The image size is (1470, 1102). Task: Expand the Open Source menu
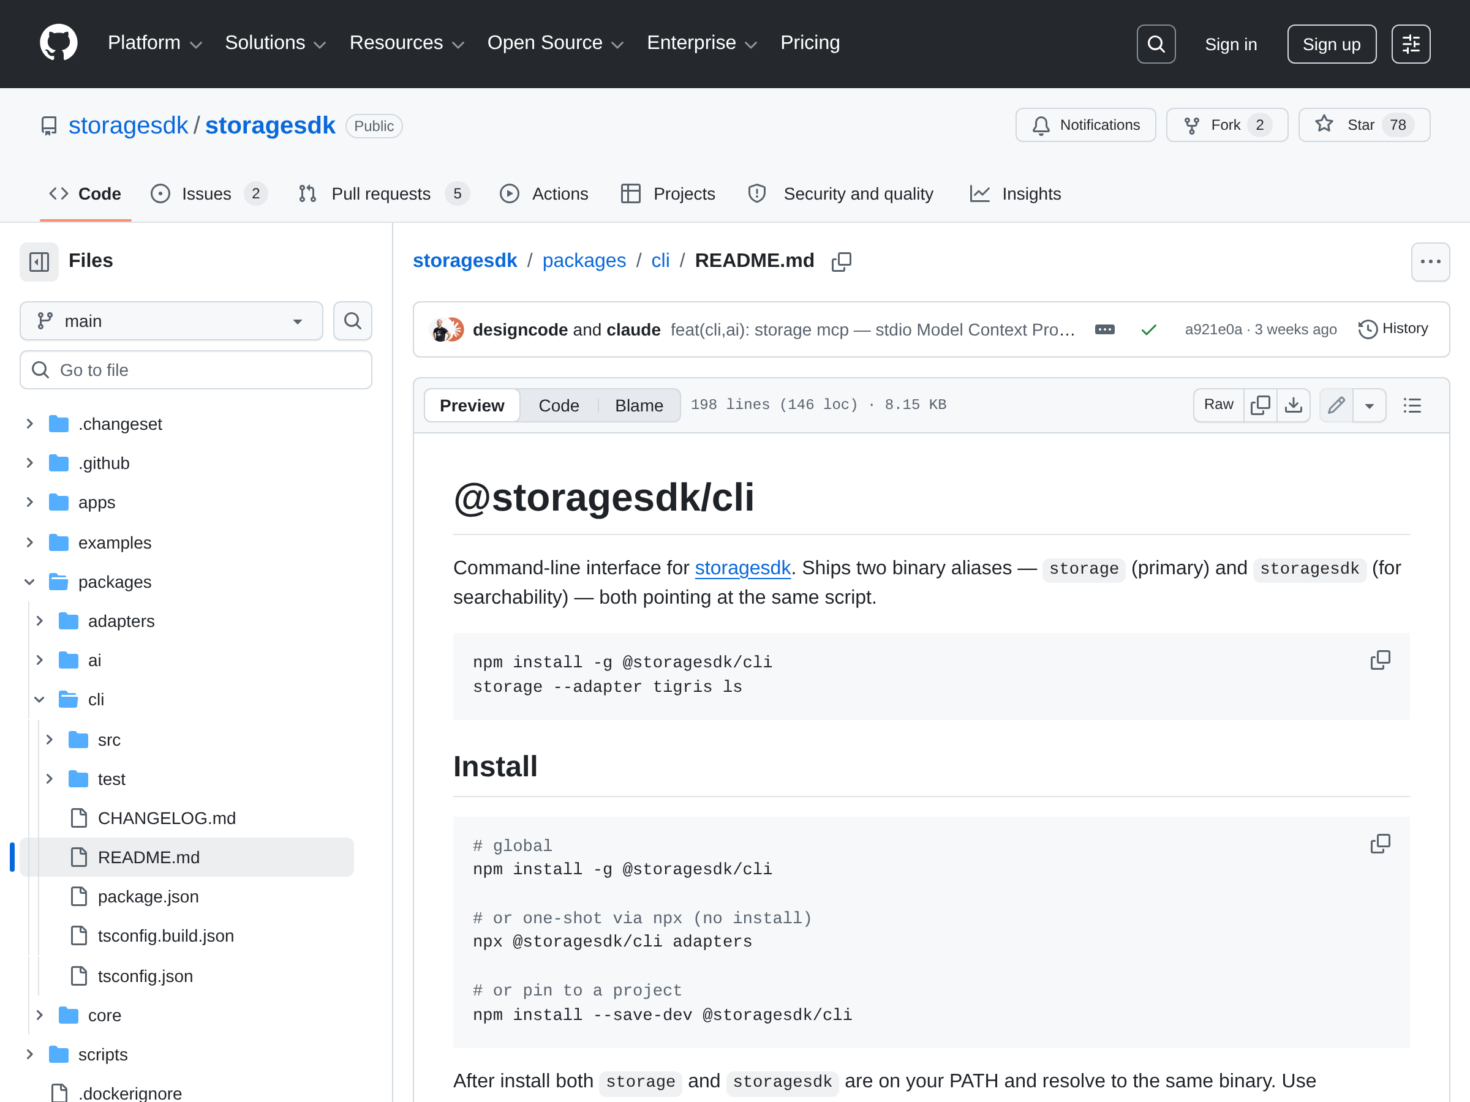coord(555,43)
